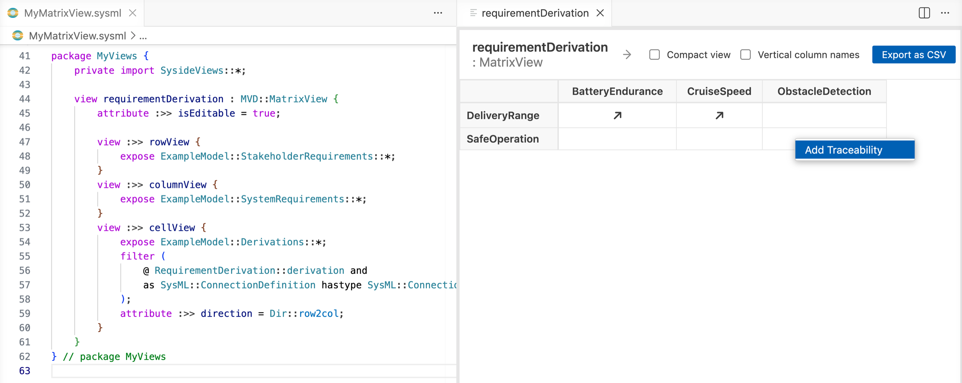Click the split editor layout icon
The height and width of the screenshot is (383, 962).
click(924, 13)
